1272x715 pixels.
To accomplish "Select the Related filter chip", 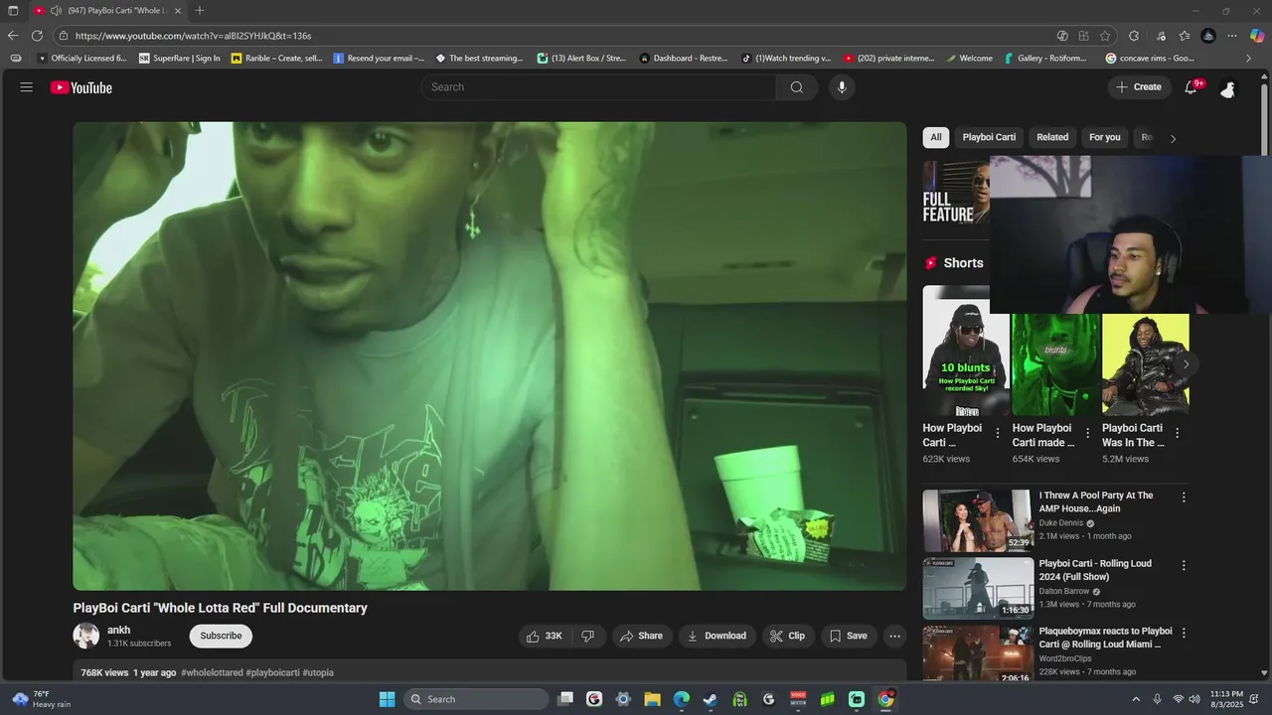I will pyautogui.click(x=1052, y=137).
